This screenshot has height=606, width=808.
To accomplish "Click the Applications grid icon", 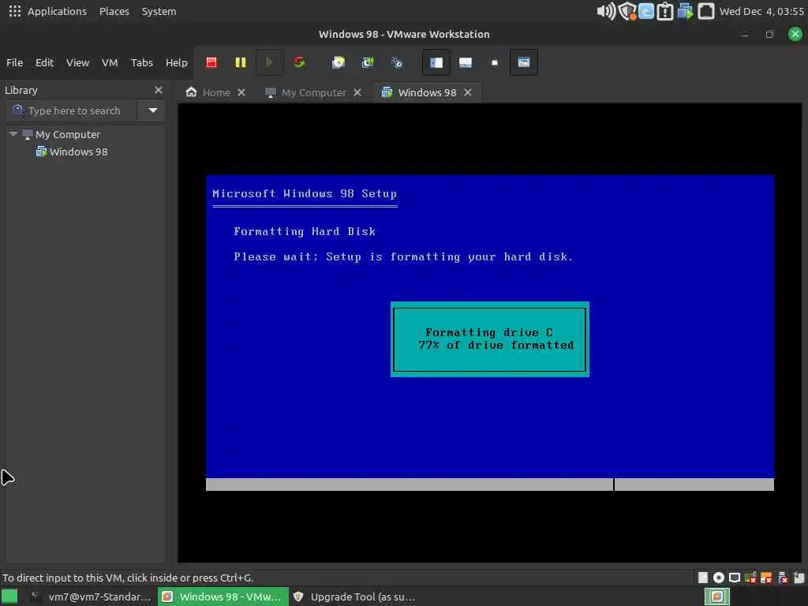I will 15,11.
